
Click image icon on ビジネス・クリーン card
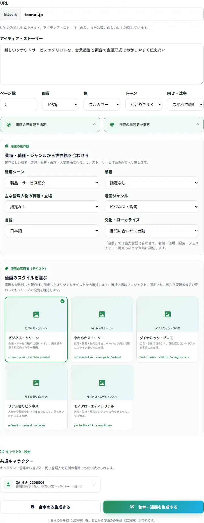point(36,315)
